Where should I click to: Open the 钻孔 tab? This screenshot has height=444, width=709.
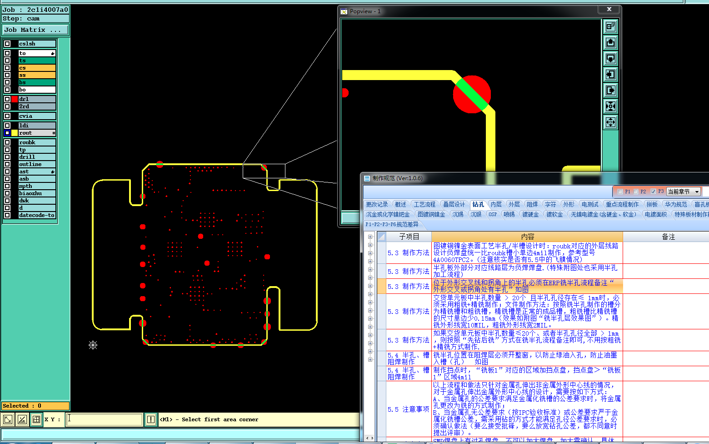tap(478, 204)
